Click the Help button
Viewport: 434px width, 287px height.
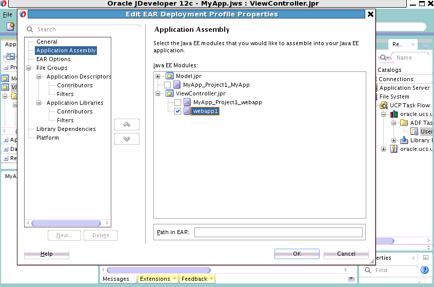[47, 254]
